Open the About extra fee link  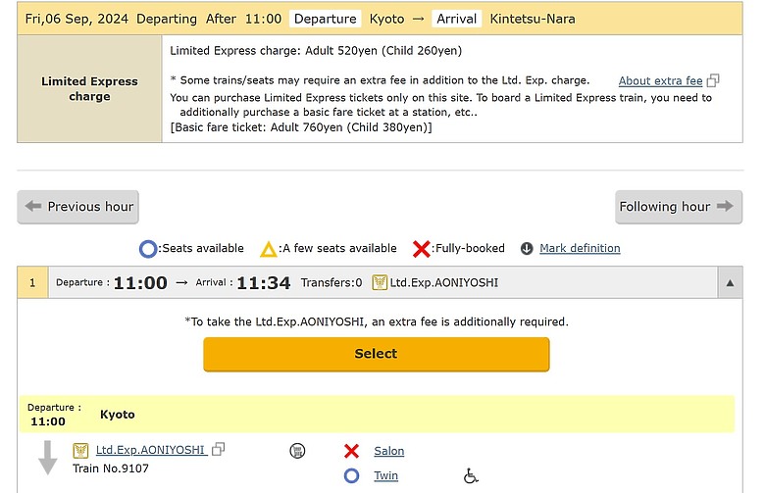(660, 81)
